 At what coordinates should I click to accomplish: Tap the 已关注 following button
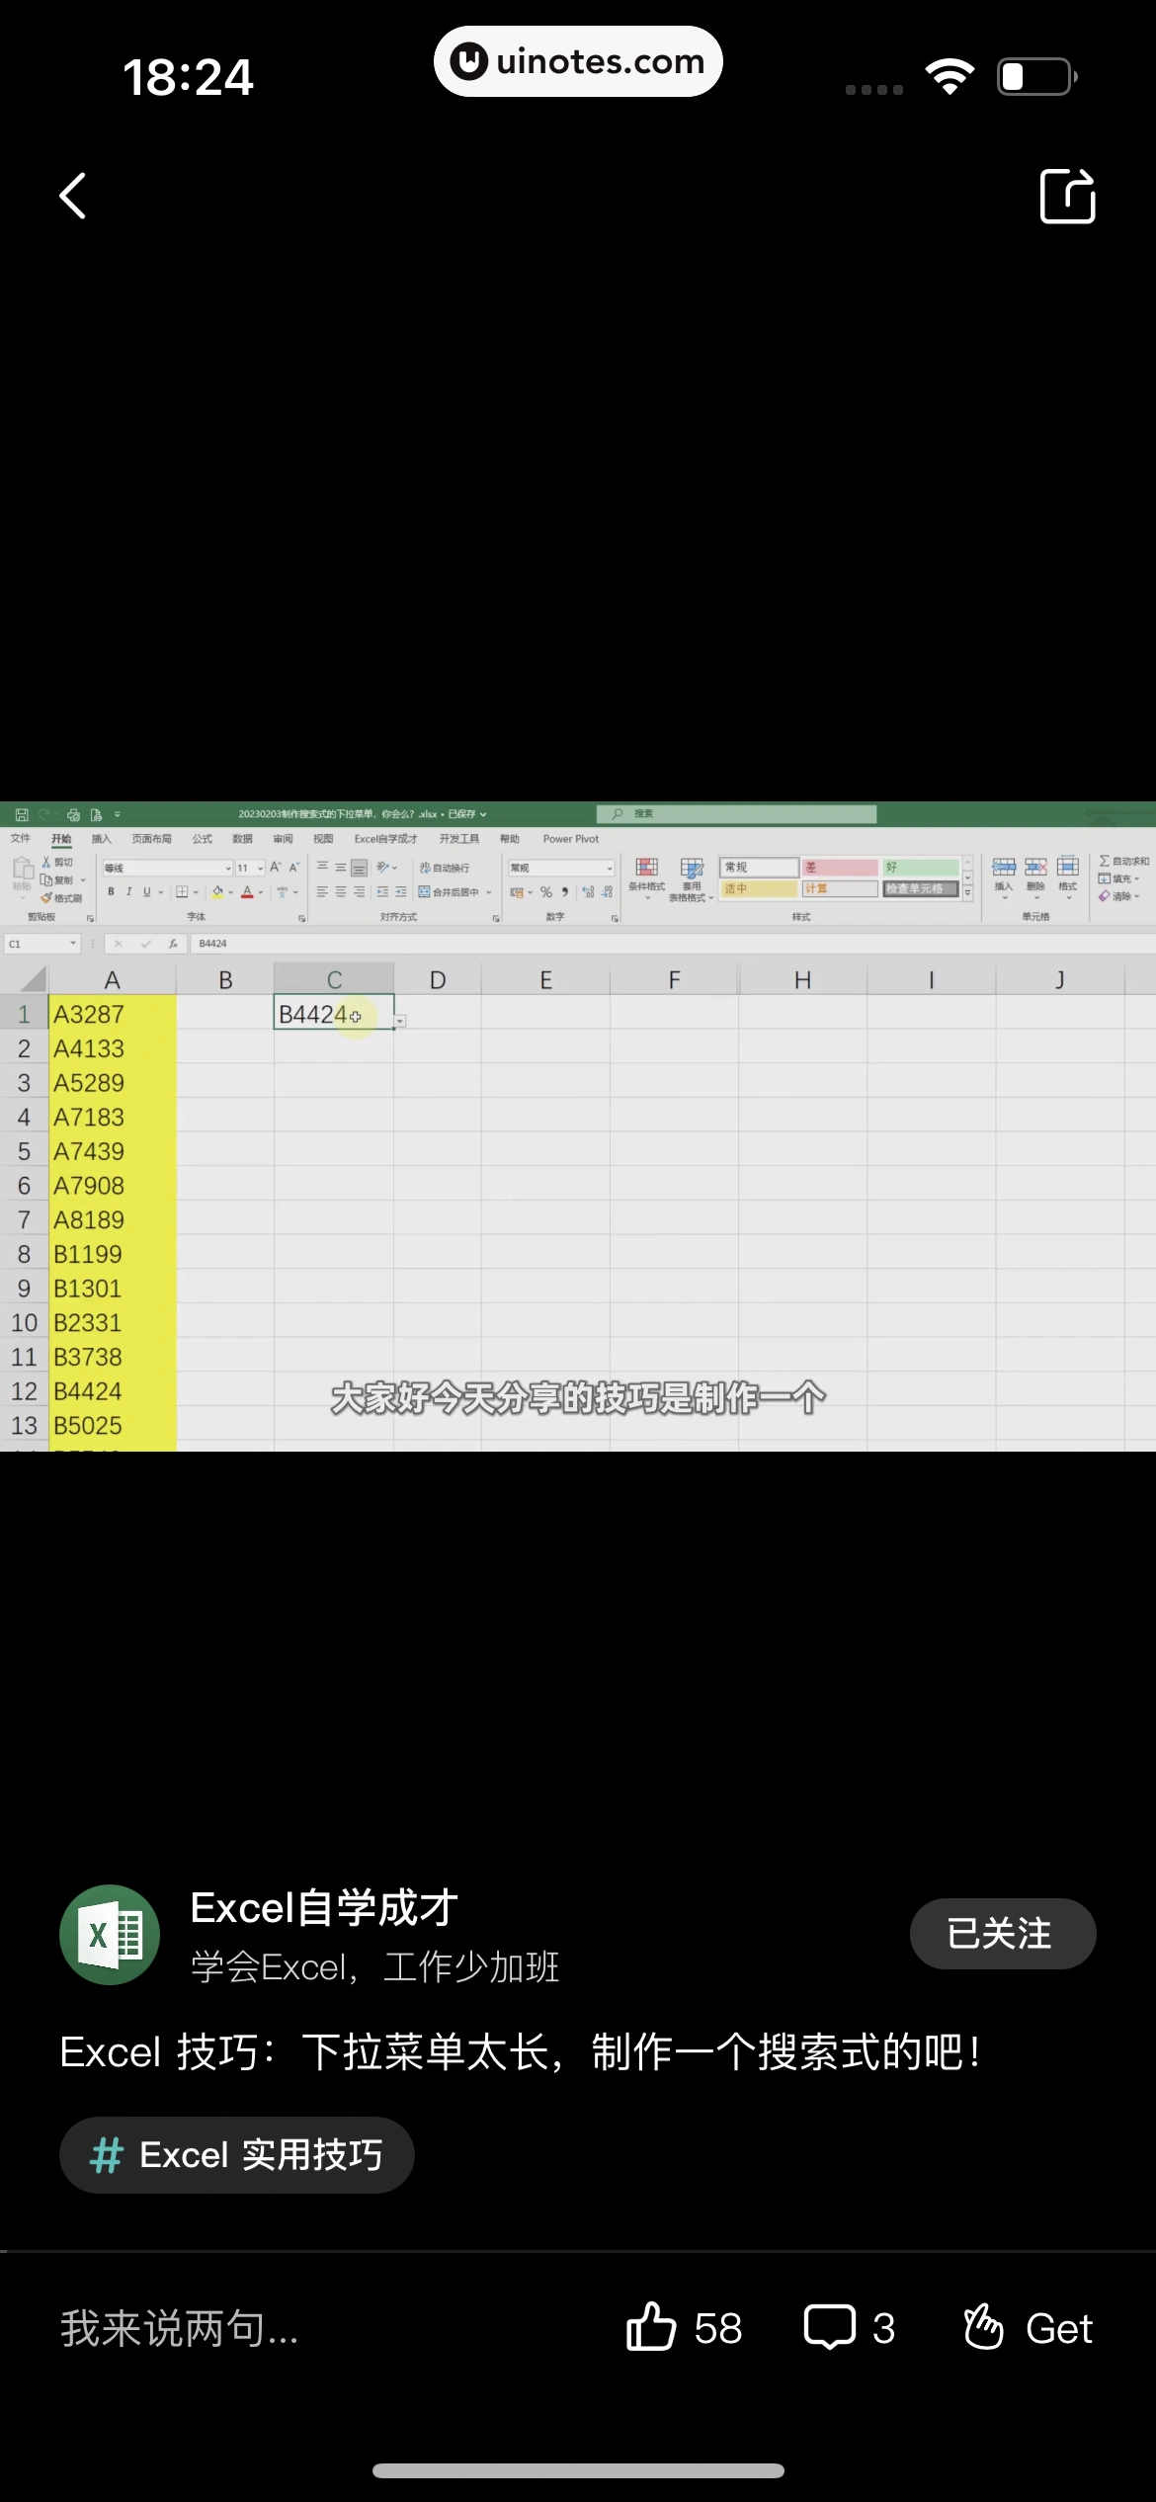pos(1002,1934)
